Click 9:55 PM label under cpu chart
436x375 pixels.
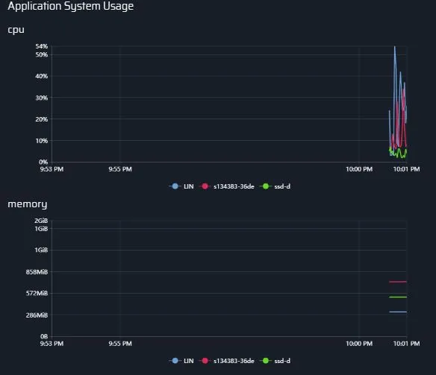point(120,169)
